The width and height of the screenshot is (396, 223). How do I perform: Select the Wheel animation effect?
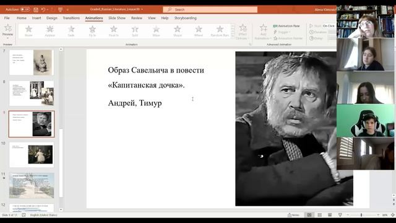point(199,31)
